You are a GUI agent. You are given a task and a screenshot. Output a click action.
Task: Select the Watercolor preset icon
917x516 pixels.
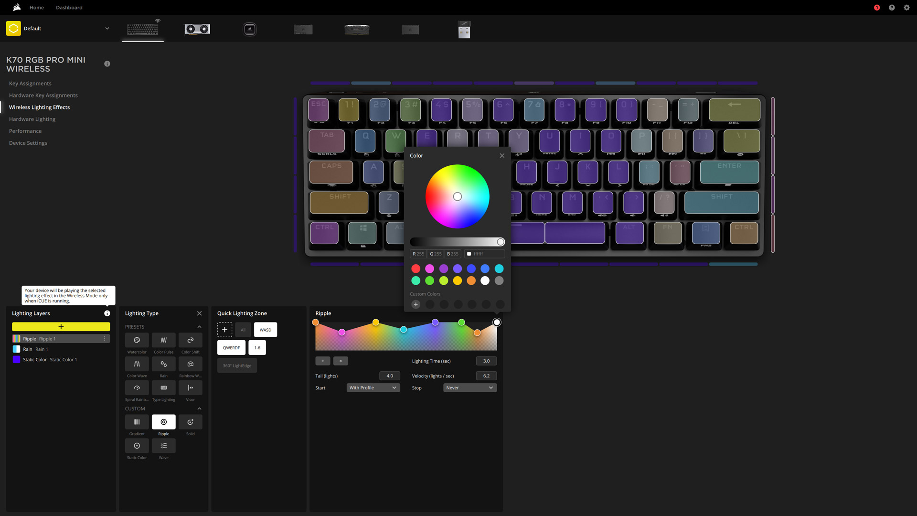(137, 340)
